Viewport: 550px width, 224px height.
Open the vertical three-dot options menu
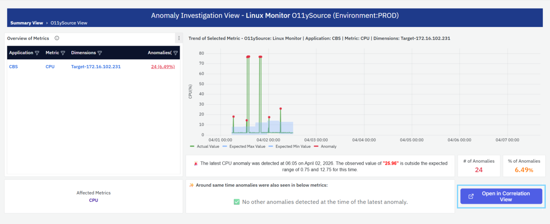tap(179, 38)
